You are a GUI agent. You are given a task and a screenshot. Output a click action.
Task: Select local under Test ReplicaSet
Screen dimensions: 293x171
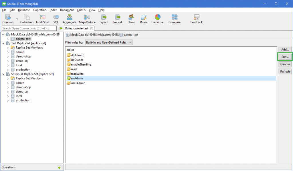click(x=19, y=65)
